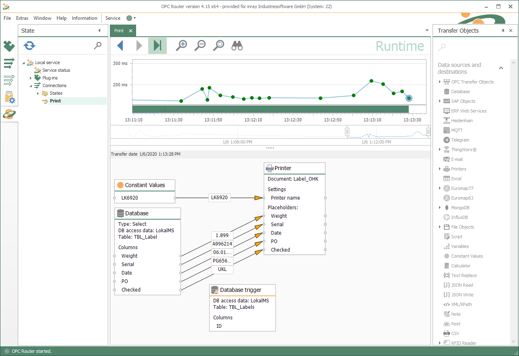519x356 pixels.
Task: Close the Print tab
Action: [130, 31]
